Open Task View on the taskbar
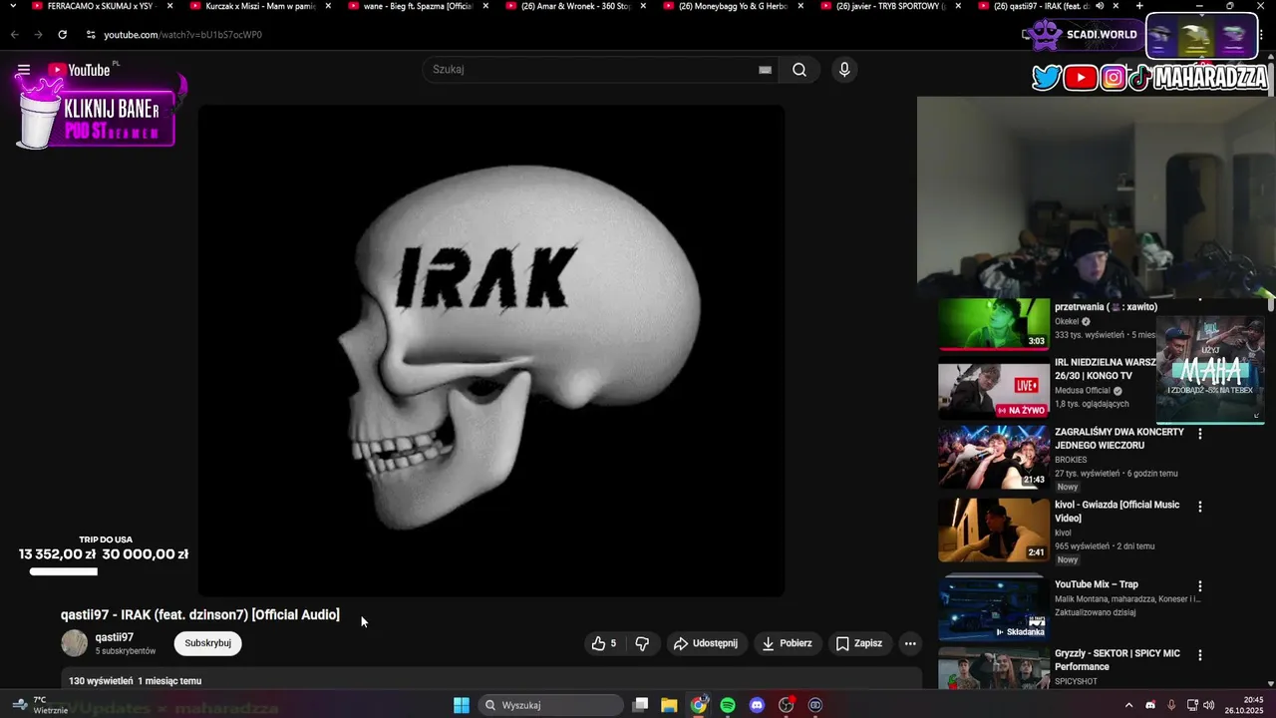Screen dimensions: 1276x718 [641, 705]
